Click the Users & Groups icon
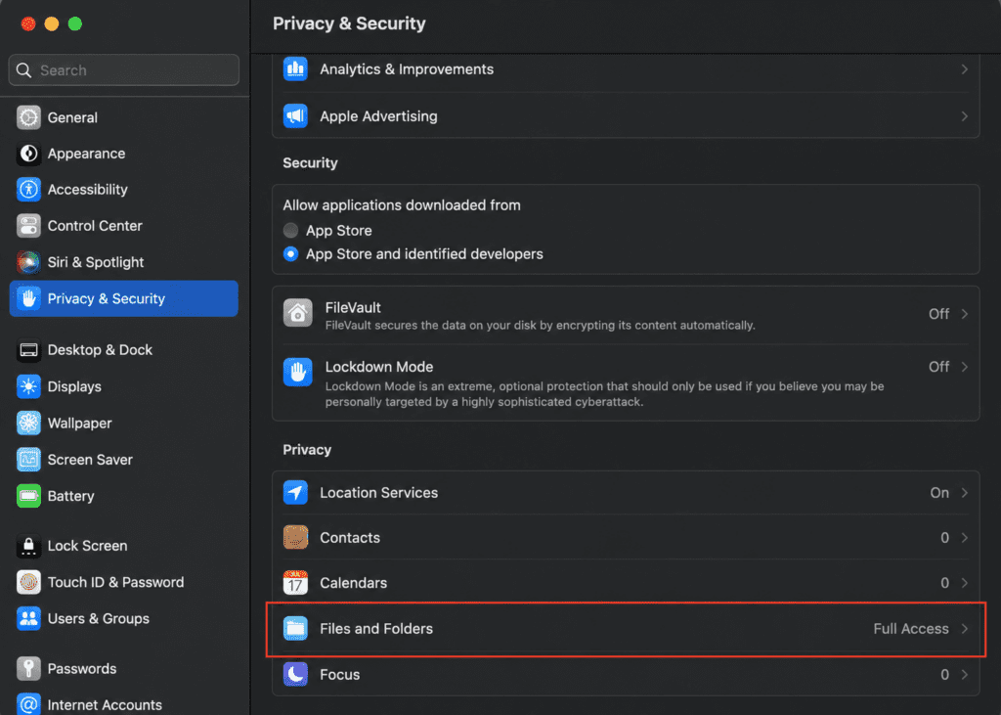1001x715 pixels. point(28,618)
